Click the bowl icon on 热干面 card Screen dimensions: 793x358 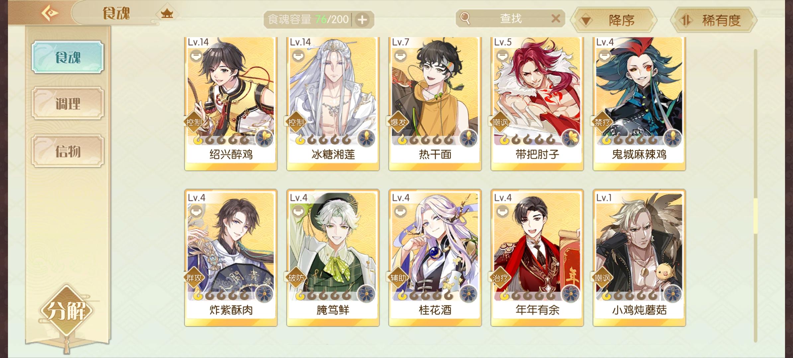pyautogui.click(x=400, y=56)
